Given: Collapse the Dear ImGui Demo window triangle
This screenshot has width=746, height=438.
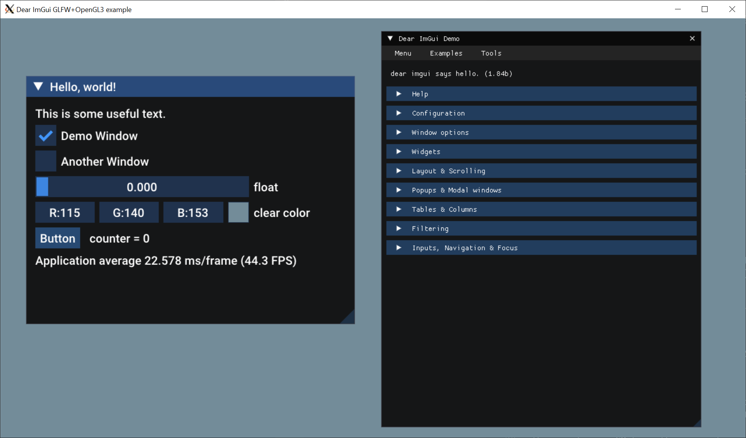Looking at the screenshot, I should [390, 38].
